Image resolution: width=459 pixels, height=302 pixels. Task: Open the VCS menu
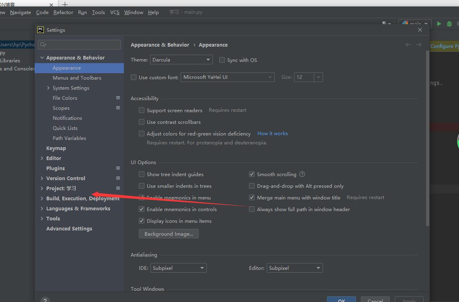click(x=115, y=12)
